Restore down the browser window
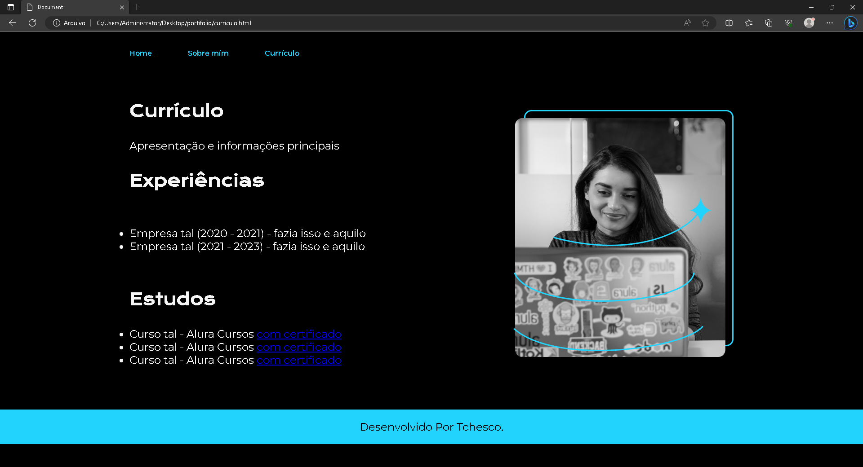This screenshot has width=863, height=467. pos(832,7)
